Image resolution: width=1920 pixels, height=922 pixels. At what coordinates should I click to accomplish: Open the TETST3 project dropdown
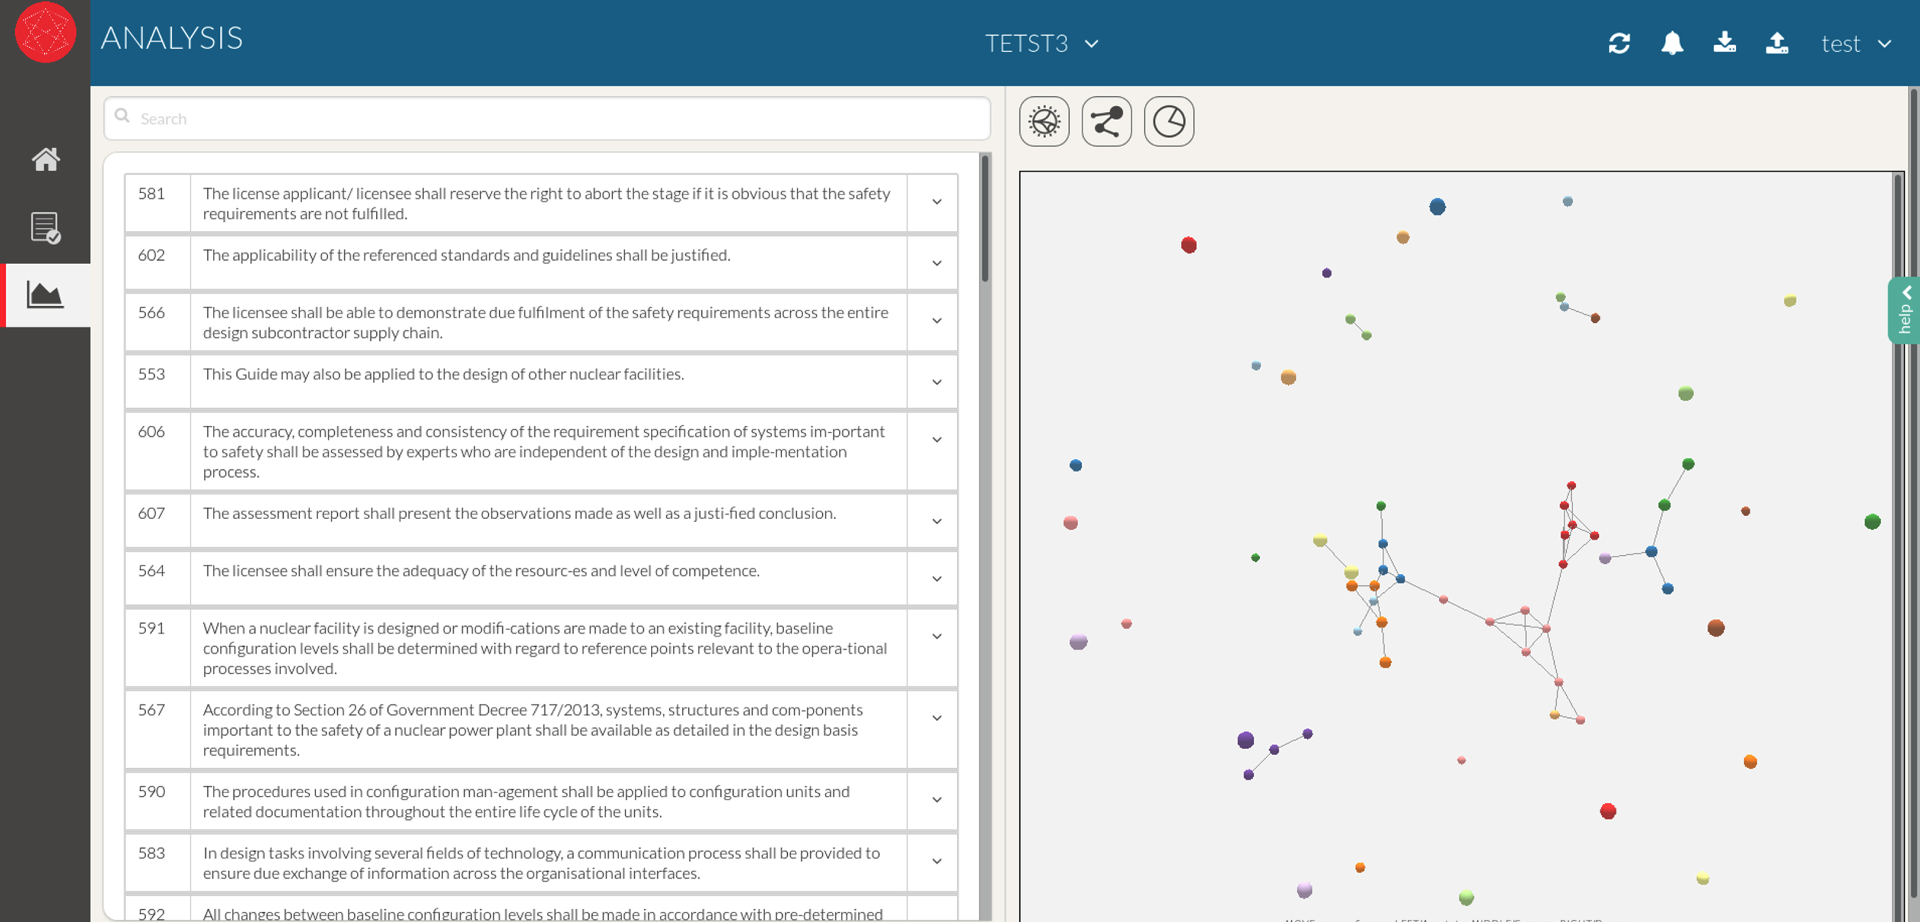(x=1041, y=43)
